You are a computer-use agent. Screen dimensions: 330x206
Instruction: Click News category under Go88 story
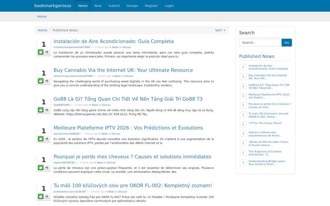(95, 105)
